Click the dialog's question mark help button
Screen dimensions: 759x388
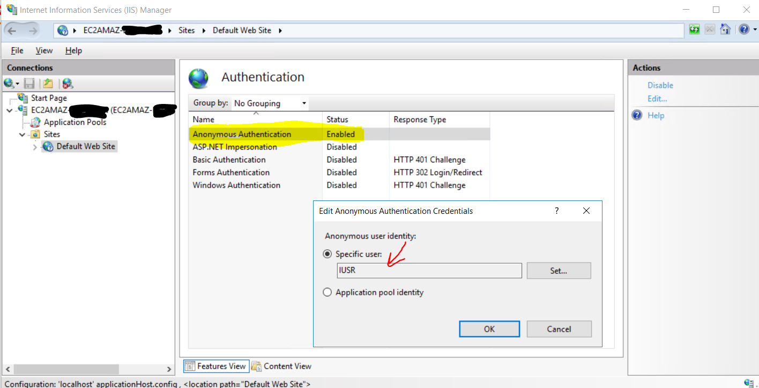pos(557,211)
